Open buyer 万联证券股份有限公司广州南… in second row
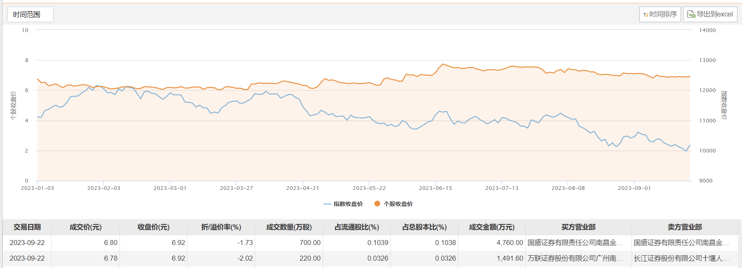 (x=575, y=259)
